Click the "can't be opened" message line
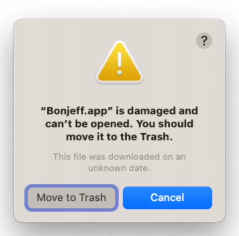 click(x=89, y=124)
